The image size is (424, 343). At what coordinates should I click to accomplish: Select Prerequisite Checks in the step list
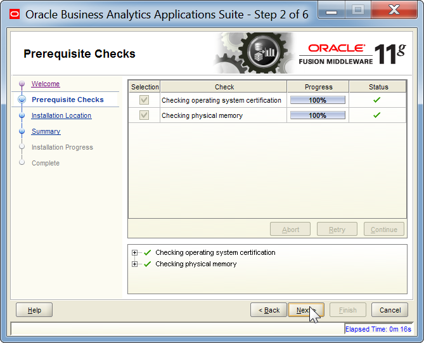[x=68, y=100]
